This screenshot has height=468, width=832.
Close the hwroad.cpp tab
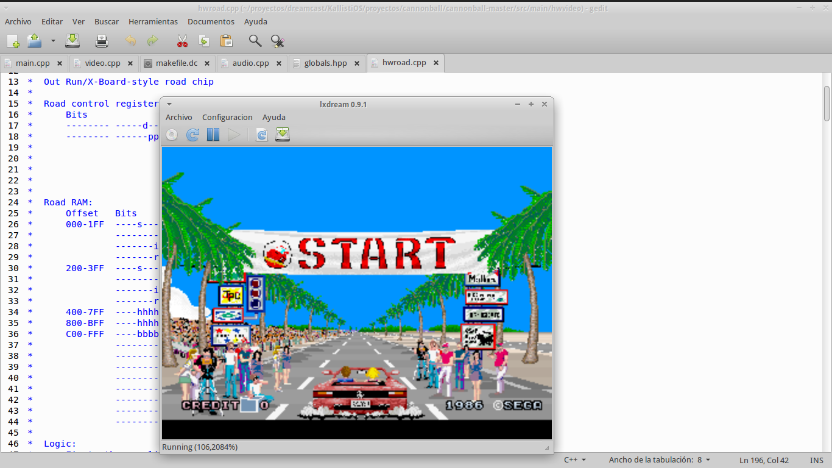[x=436, y=63]
